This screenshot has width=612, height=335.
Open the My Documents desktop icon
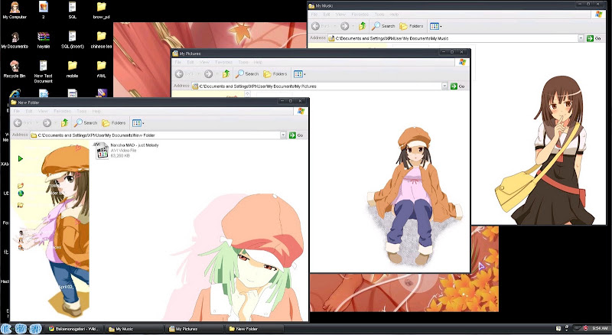[15, 41]
